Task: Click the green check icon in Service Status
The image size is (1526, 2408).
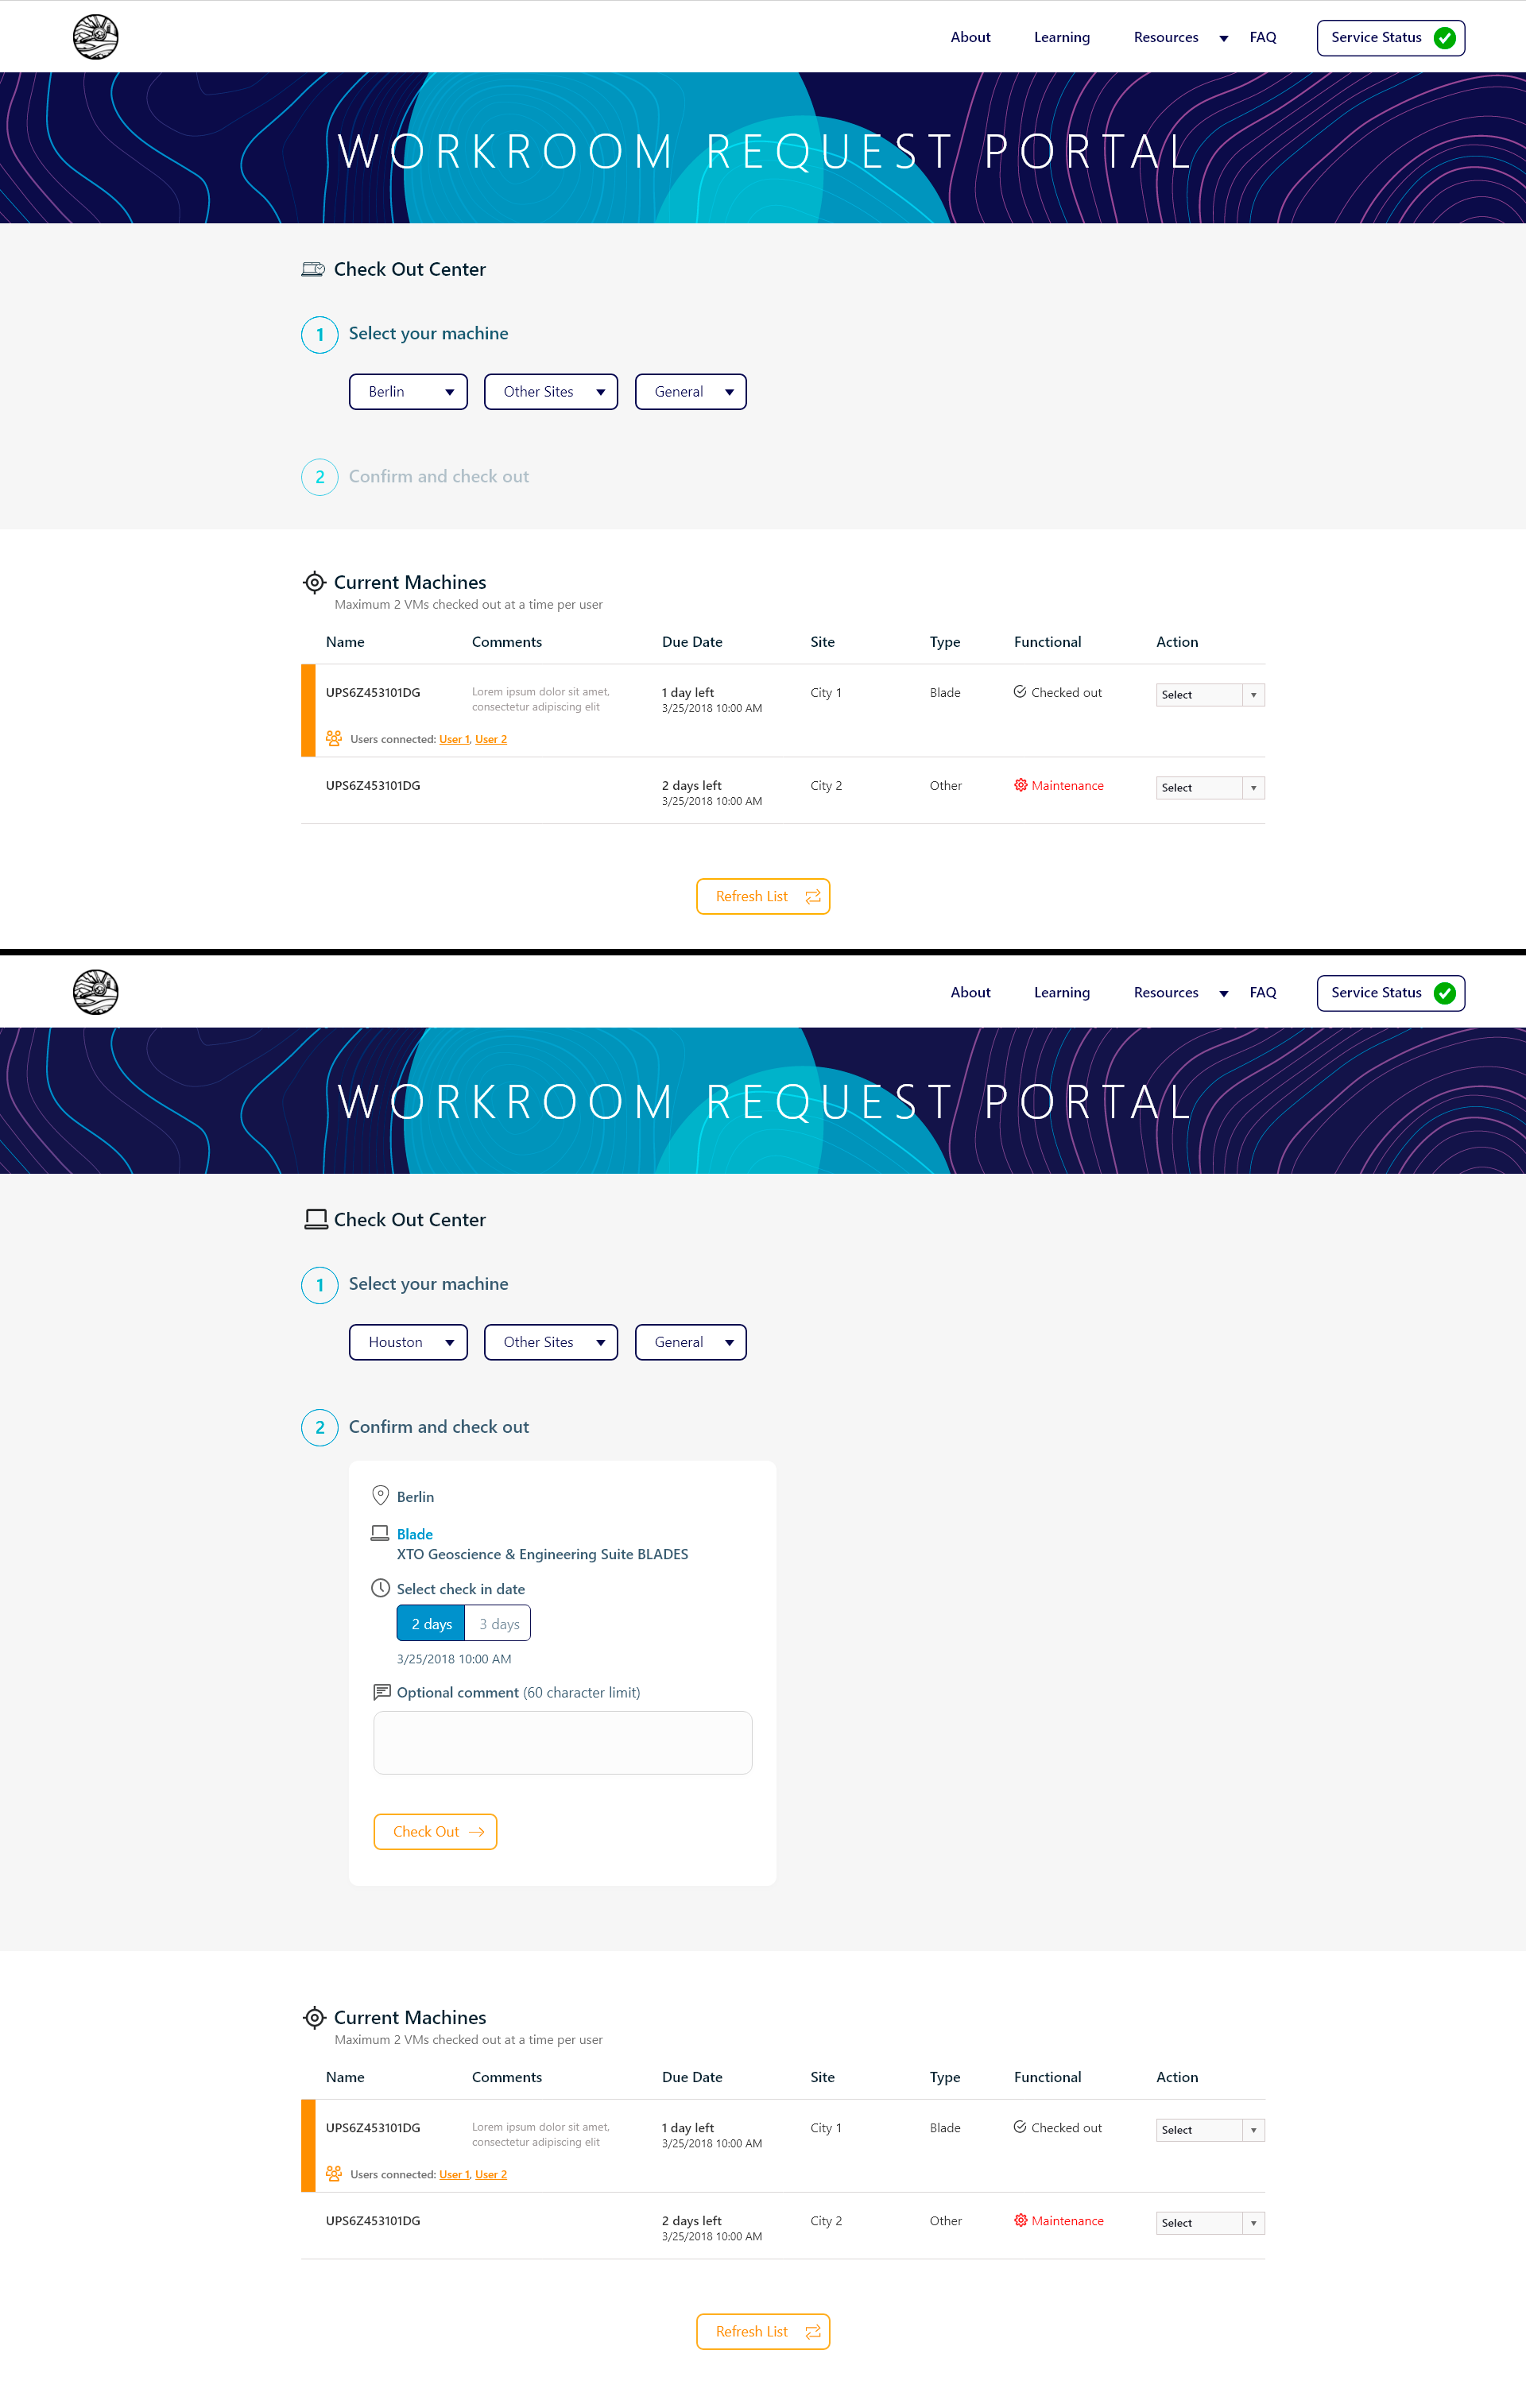Action: [x=1444, y=38]
